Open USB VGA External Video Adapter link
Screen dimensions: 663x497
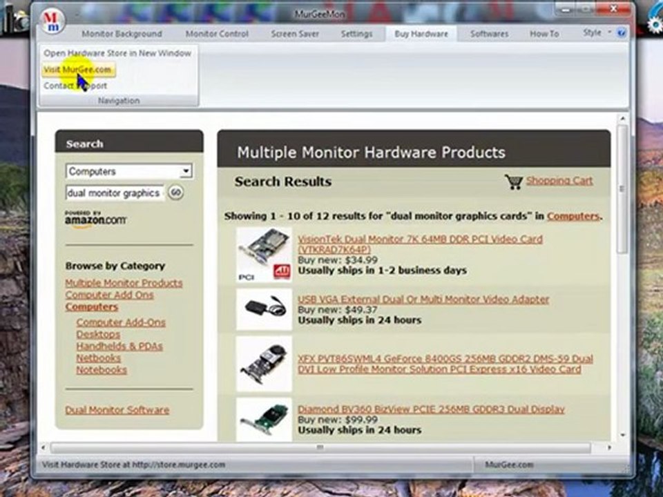click(423, 299)
